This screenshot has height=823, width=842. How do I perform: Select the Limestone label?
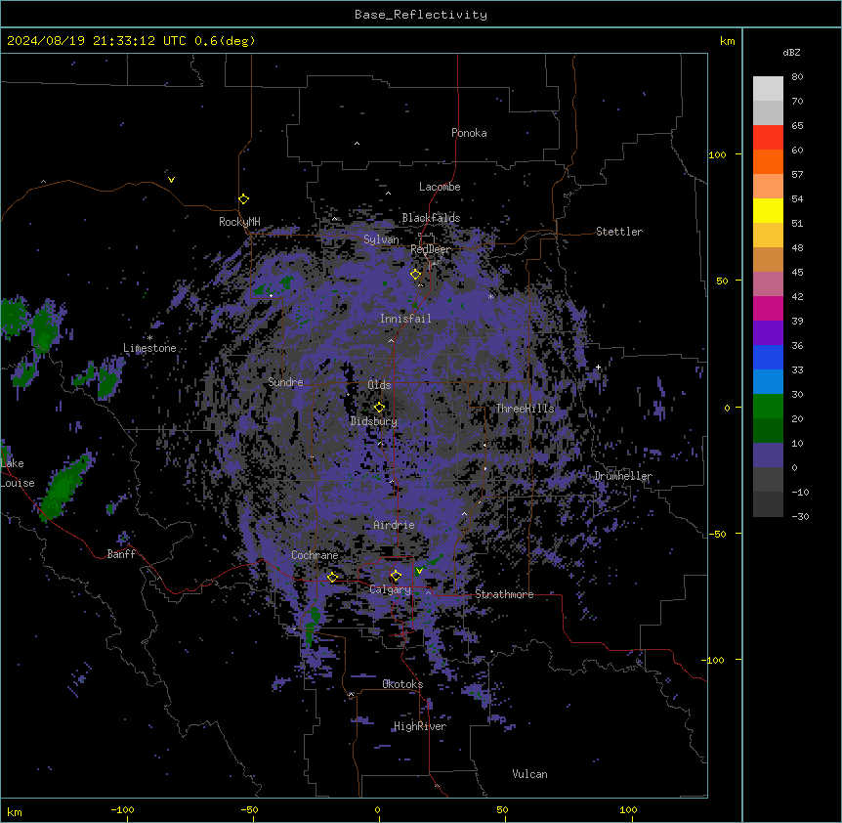149,348
